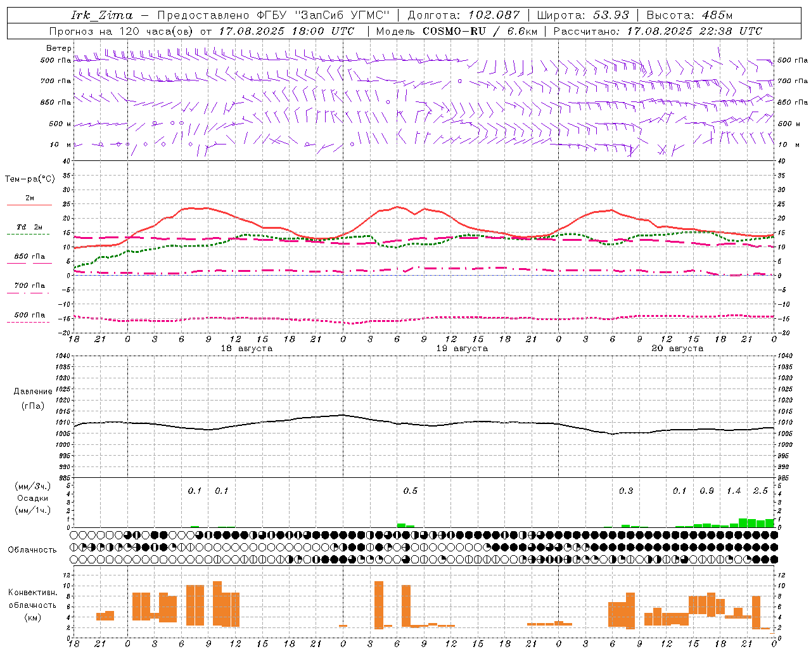The image size is (811, 649).
Task: Click the elevation value 485м
Action: coord(718,15)
